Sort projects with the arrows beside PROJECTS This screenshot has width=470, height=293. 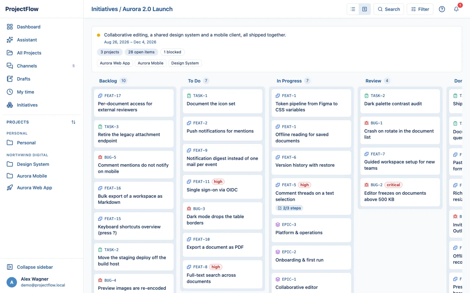point(73,122)
